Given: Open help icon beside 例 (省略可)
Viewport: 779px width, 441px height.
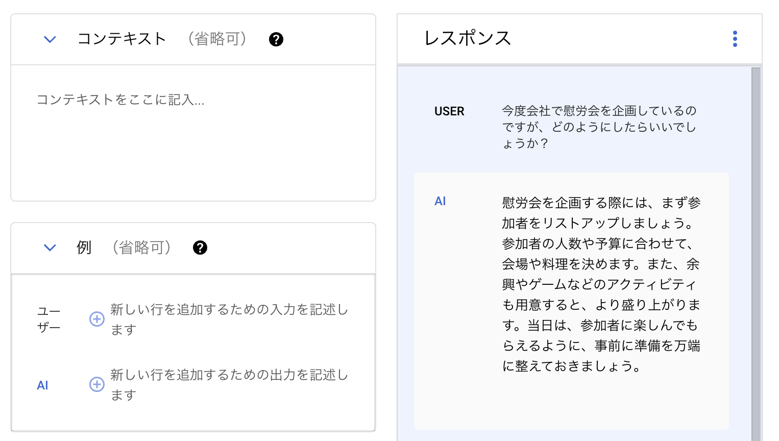Looking at the screenshot, I should tap(200, 248).
